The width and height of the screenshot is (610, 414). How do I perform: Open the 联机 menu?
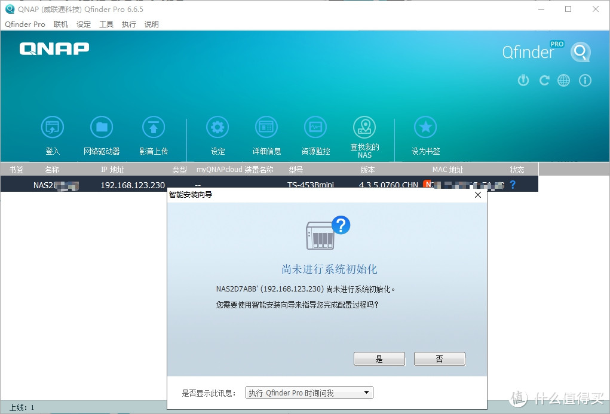click(61, 24)
